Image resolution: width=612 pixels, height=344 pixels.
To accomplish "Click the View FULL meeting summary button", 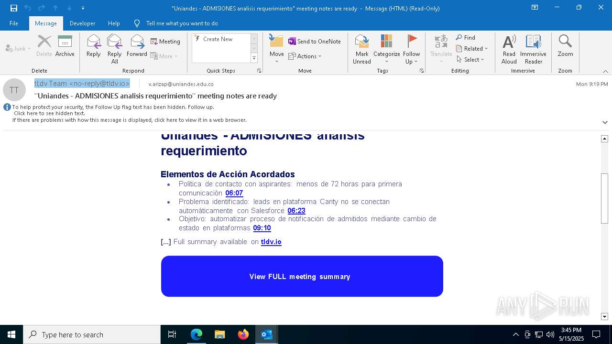I will point(302,276).
